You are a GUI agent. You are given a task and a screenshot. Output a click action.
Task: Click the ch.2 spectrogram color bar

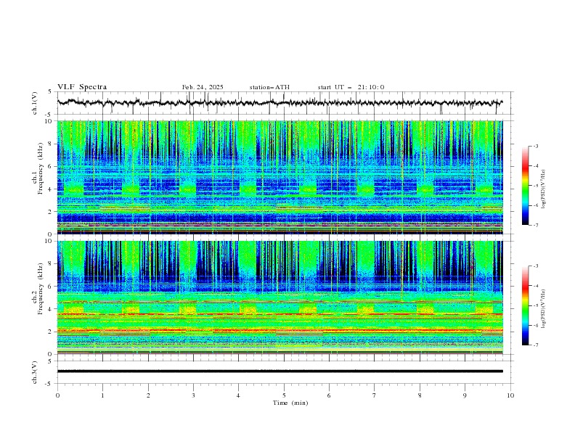coord(525,305)
